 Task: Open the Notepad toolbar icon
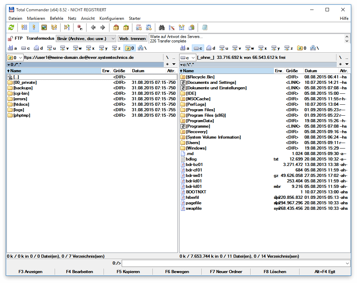pyautogui.click(x=204, y=28)
